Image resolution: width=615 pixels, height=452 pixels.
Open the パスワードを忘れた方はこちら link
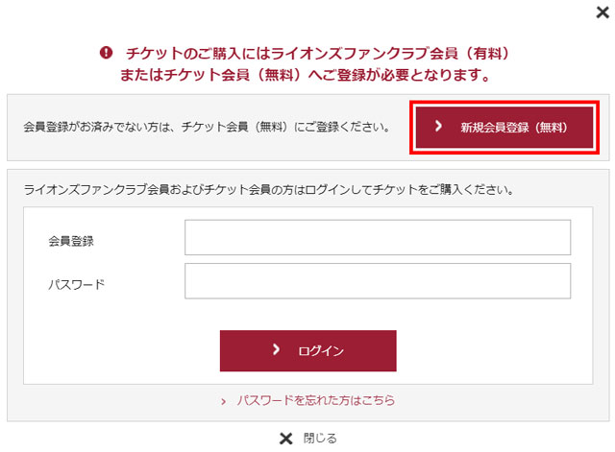coord(316,400)
